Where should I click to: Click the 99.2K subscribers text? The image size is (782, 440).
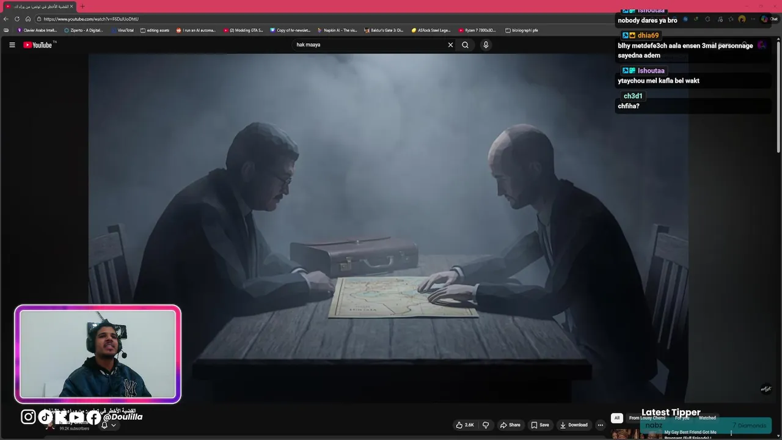click(74, 429)
